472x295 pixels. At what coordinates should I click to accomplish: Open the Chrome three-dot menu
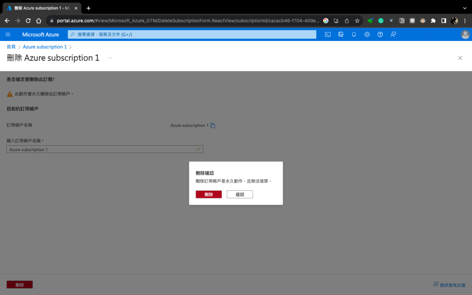465,21
